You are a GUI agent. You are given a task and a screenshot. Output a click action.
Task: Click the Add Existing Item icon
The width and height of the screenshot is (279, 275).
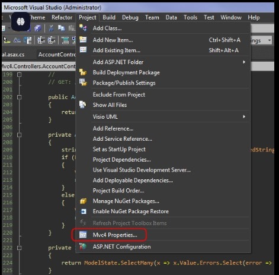83,50
